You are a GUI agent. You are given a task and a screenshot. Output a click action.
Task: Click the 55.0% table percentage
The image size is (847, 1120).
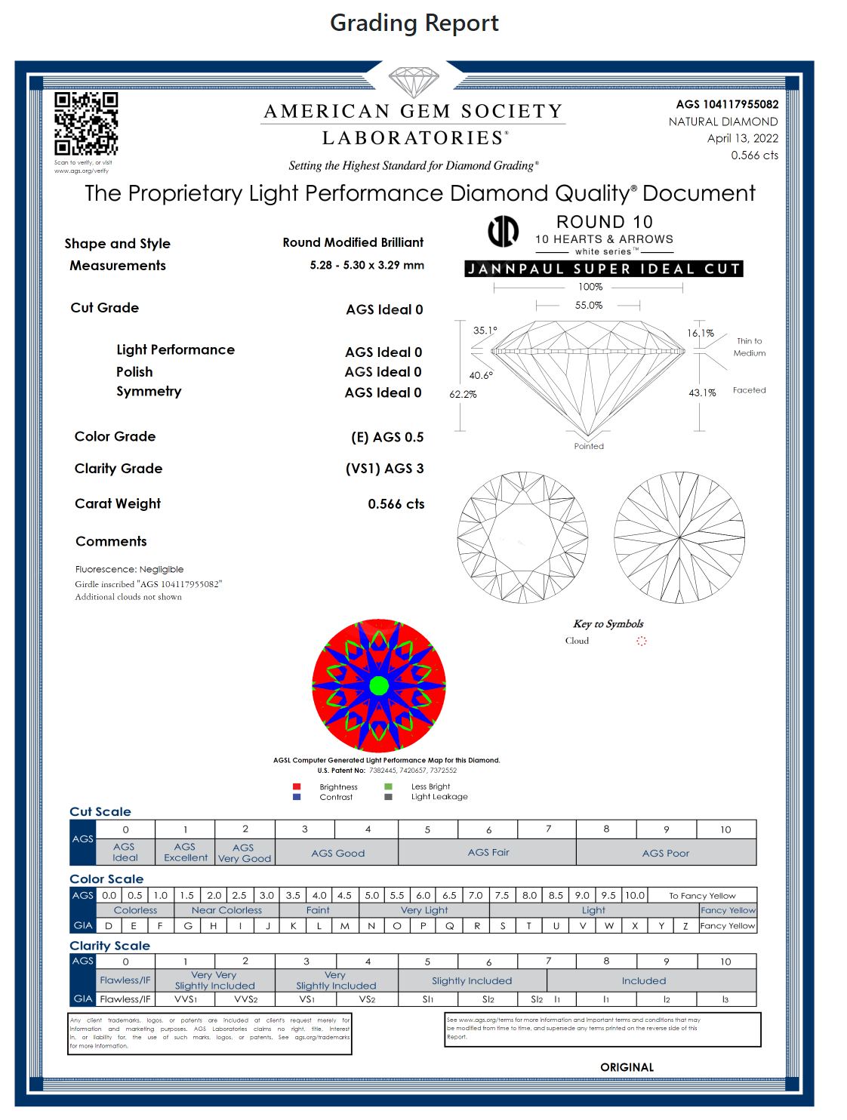pos(589,305)
